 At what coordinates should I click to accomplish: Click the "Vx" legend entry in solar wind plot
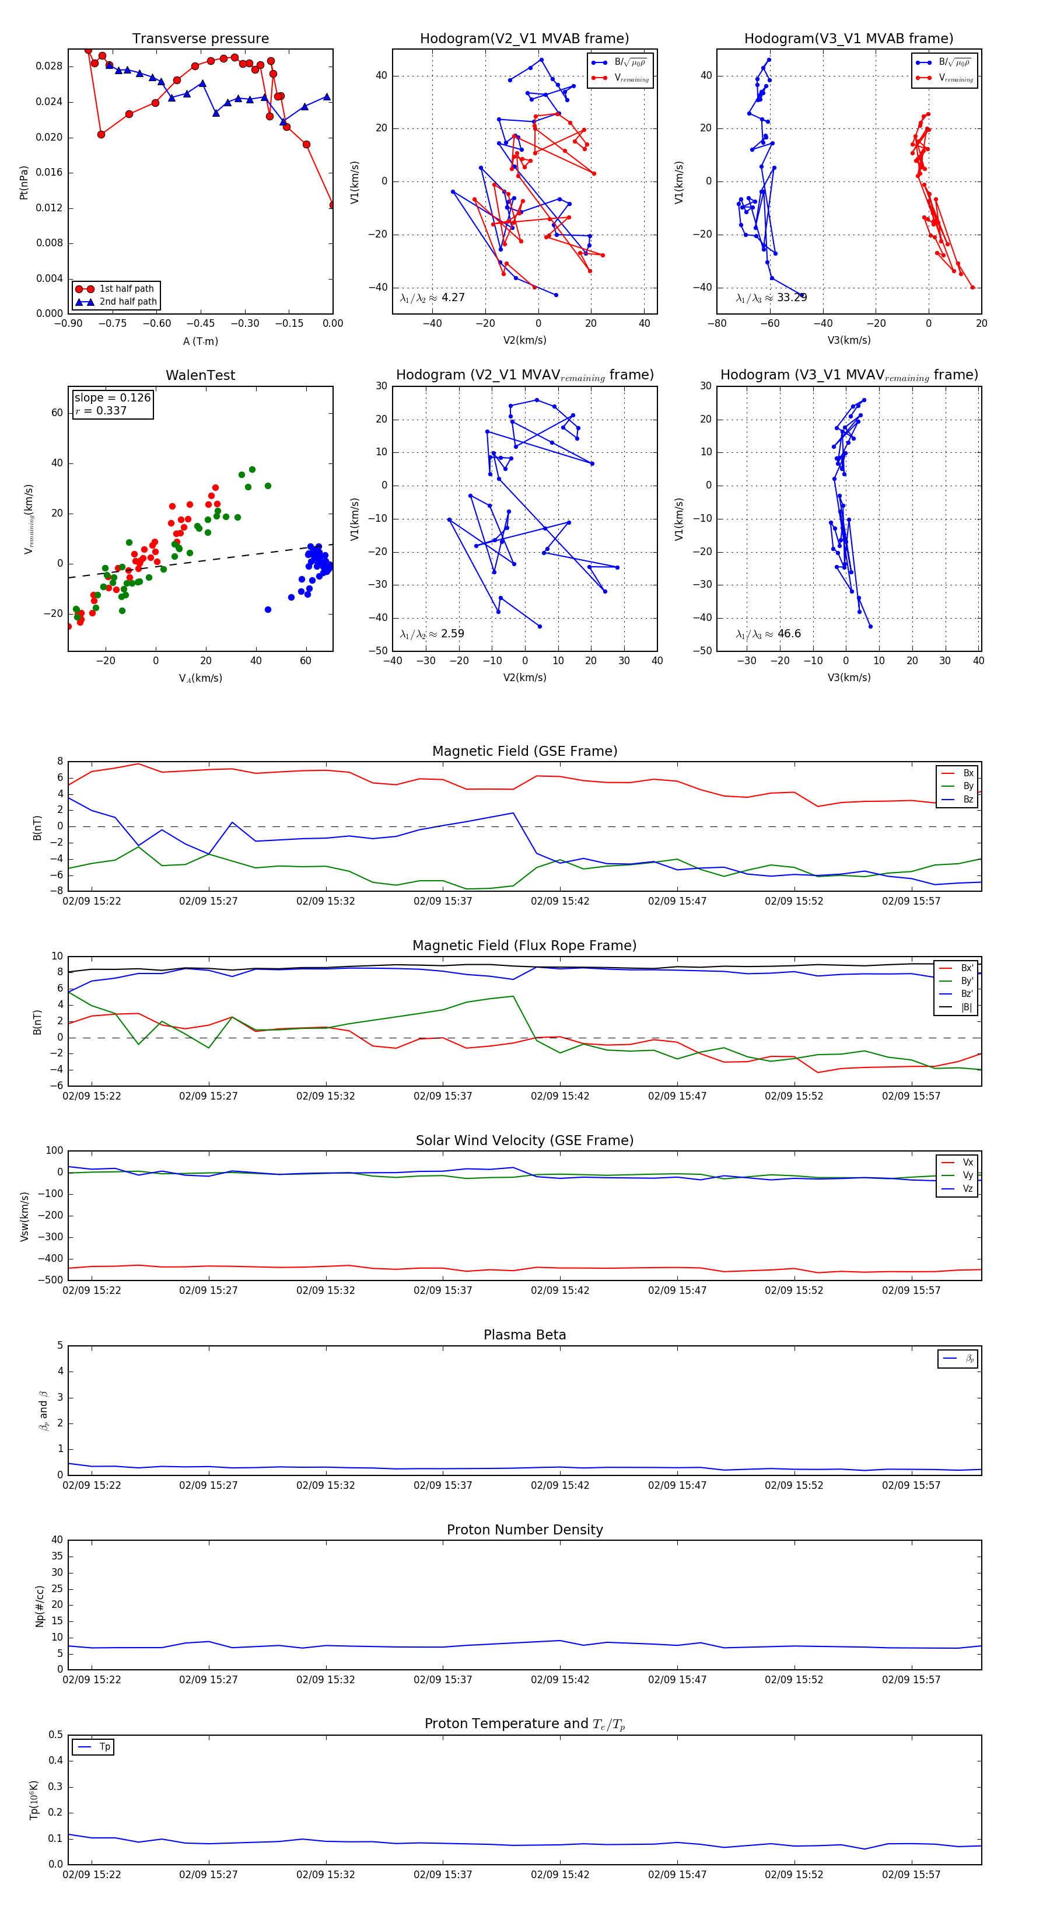click(957, 1163)
